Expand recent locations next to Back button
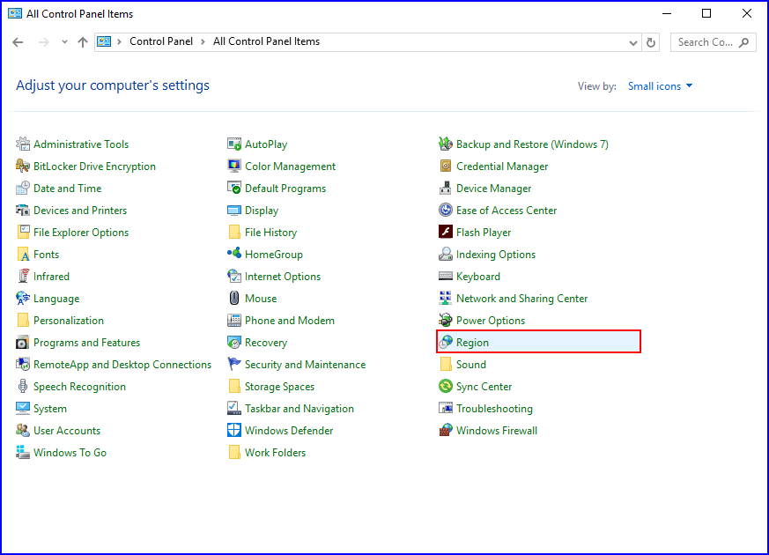 click(63, 41)
